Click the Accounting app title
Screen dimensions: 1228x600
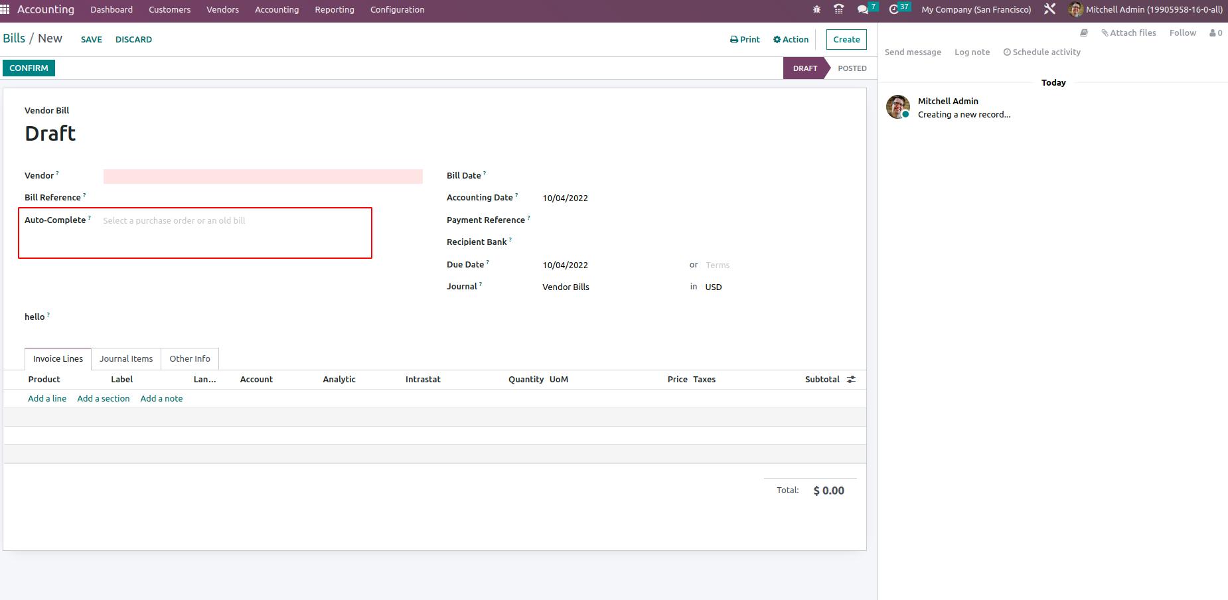[46, 9]
